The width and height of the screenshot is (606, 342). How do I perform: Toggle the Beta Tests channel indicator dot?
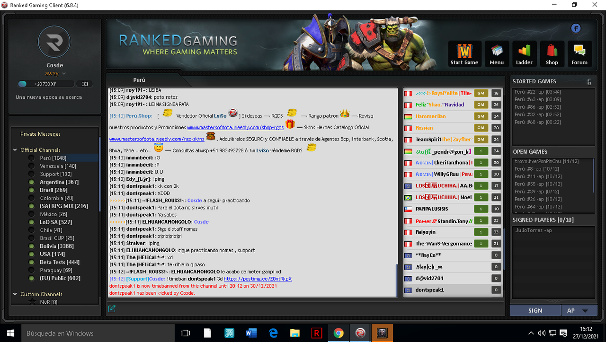tap(31, 262)
